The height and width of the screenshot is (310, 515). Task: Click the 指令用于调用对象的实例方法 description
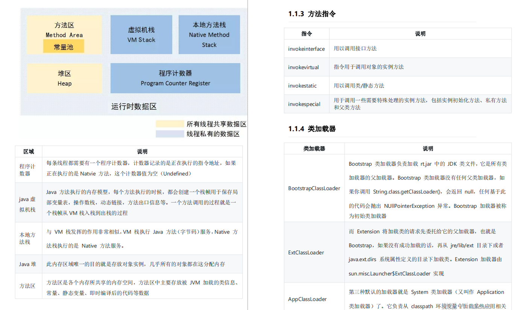pyautogui.click(x=369, y=67)
